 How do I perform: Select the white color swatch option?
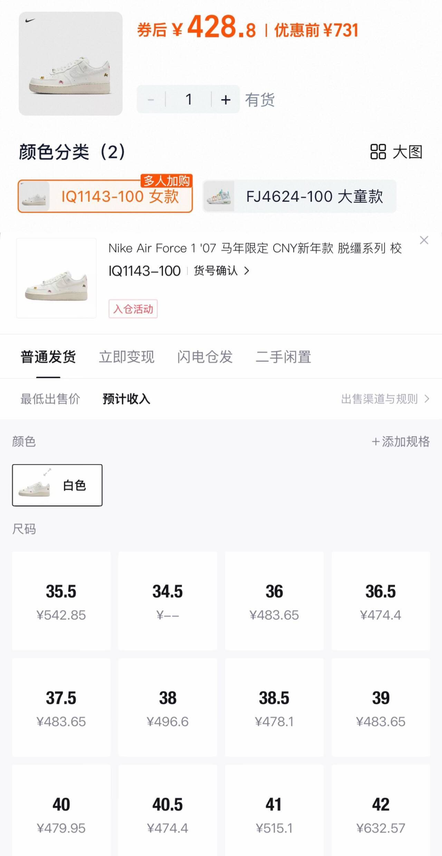point(57,485)
